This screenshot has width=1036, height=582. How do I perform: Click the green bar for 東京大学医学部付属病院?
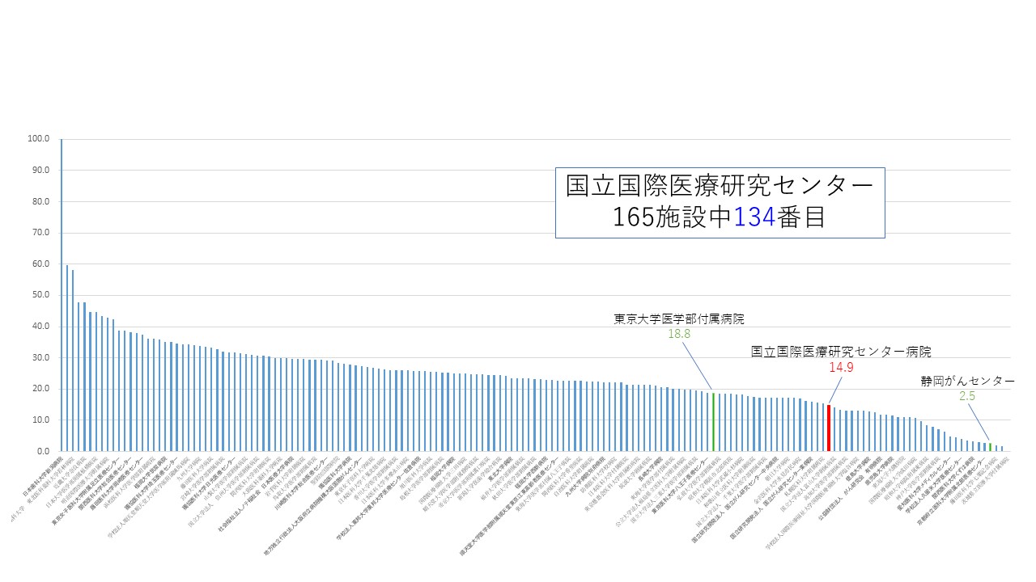coord(713,422)
